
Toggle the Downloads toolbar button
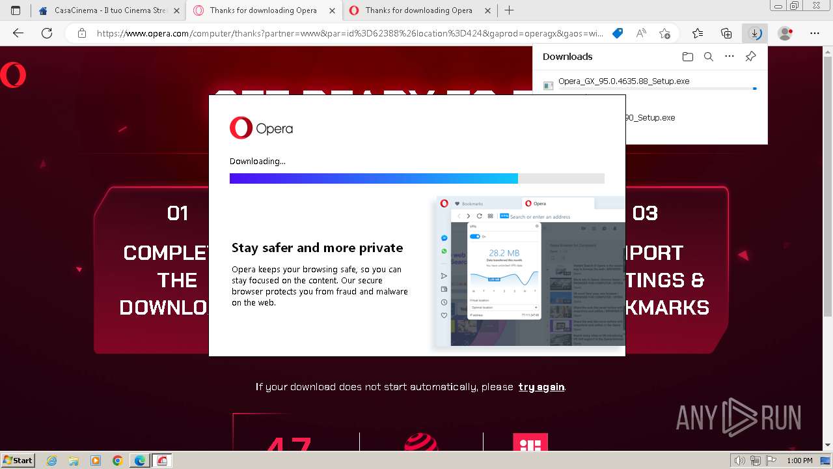pyautogui.click(x=755, y=33)
